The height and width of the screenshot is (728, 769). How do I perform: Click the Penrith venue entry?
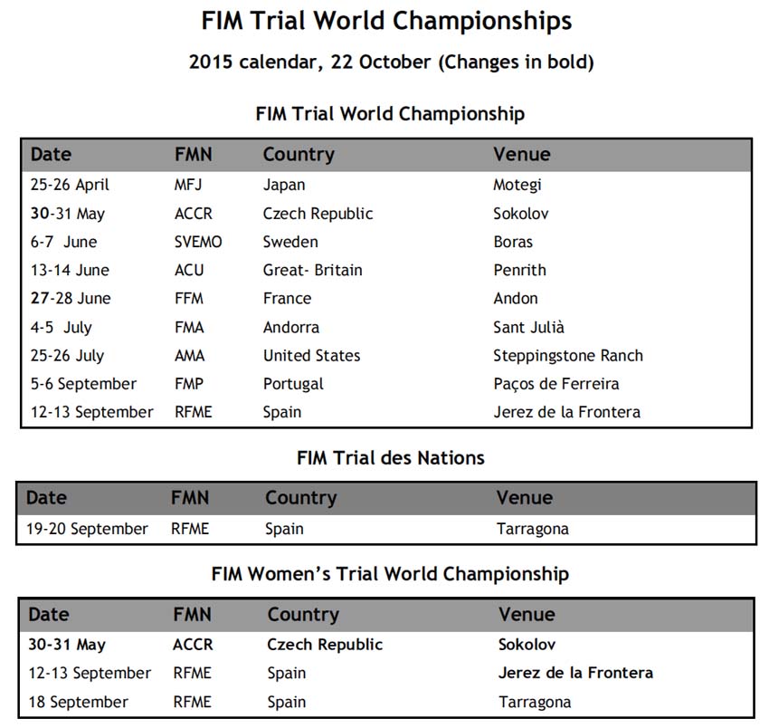[520, 270]
